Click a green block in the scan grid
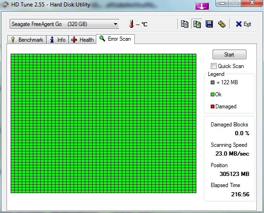 [103, 124]
